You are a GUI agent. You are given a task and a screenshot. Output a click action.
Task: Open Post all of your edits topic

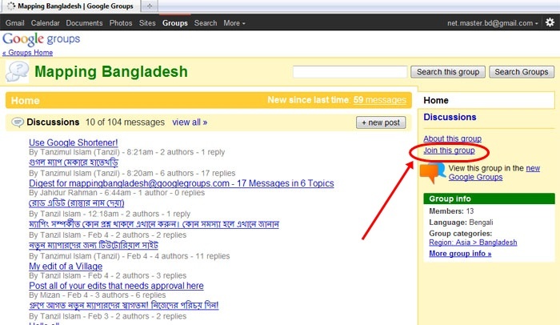coord(117,286)
